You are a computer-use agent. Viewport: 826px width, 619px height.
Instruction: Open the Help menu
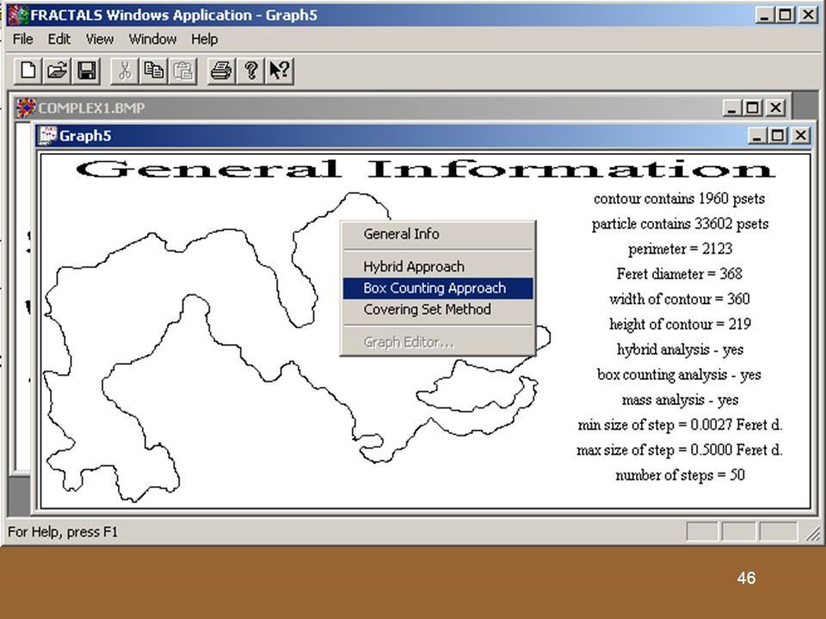(205, 40)
